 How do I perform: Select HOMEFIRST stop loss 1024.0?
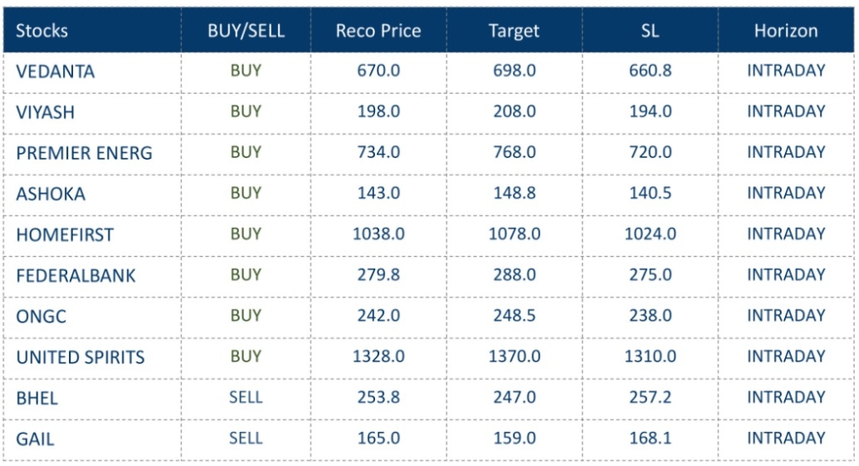[651, 234]
